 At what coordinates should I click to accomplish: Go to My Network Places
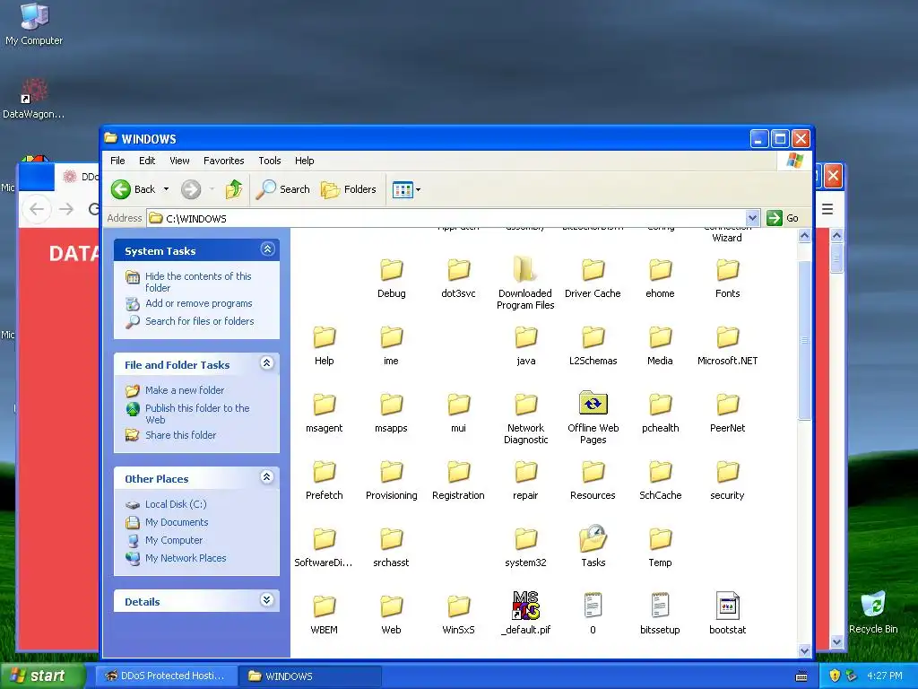[x=186, y=558]
